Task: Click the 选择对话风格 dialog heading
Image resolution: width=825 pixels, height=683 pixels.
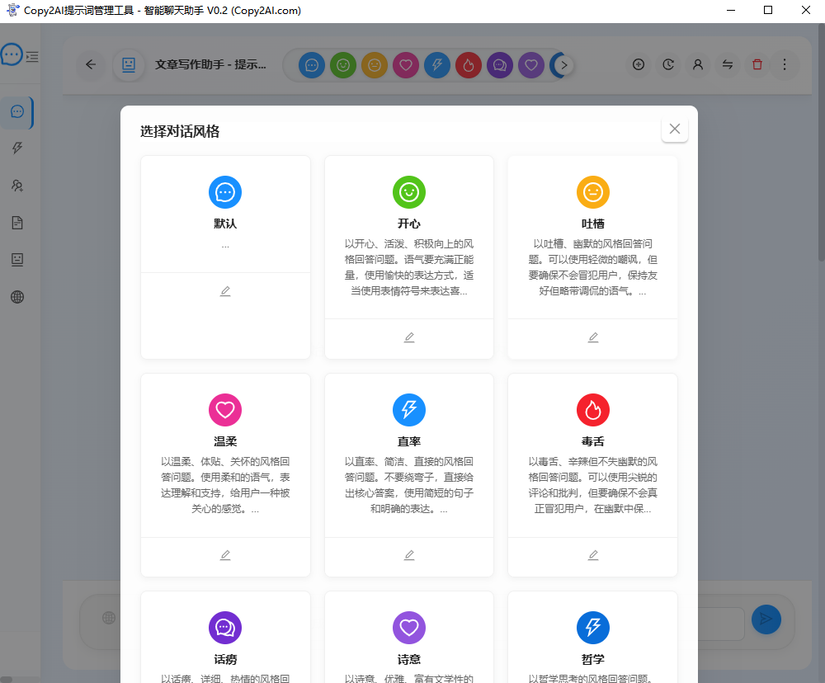Action: pos(180,131)
